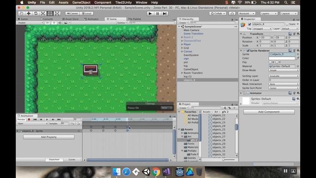Screen dimensions: 316x178
Task: Add keyframe using Animation keyframe icon
Action: tap(73, 124)
